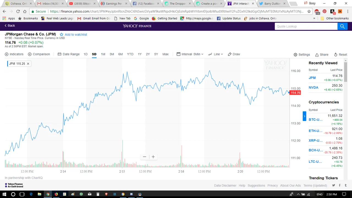Open BTC-USD cryptocurrency quote

[x=315, y=120]
